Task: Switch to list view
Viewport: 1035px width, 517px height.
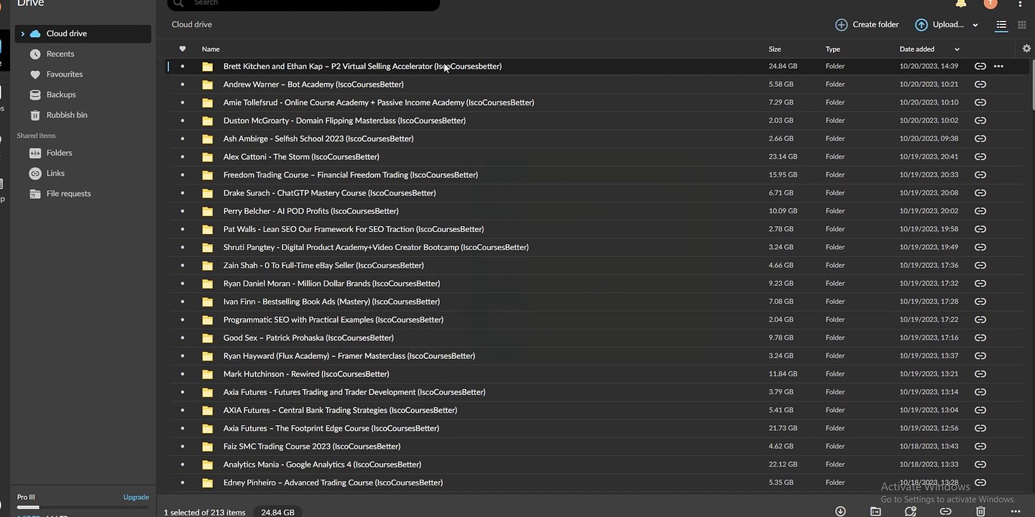Action: [1001, 25]
